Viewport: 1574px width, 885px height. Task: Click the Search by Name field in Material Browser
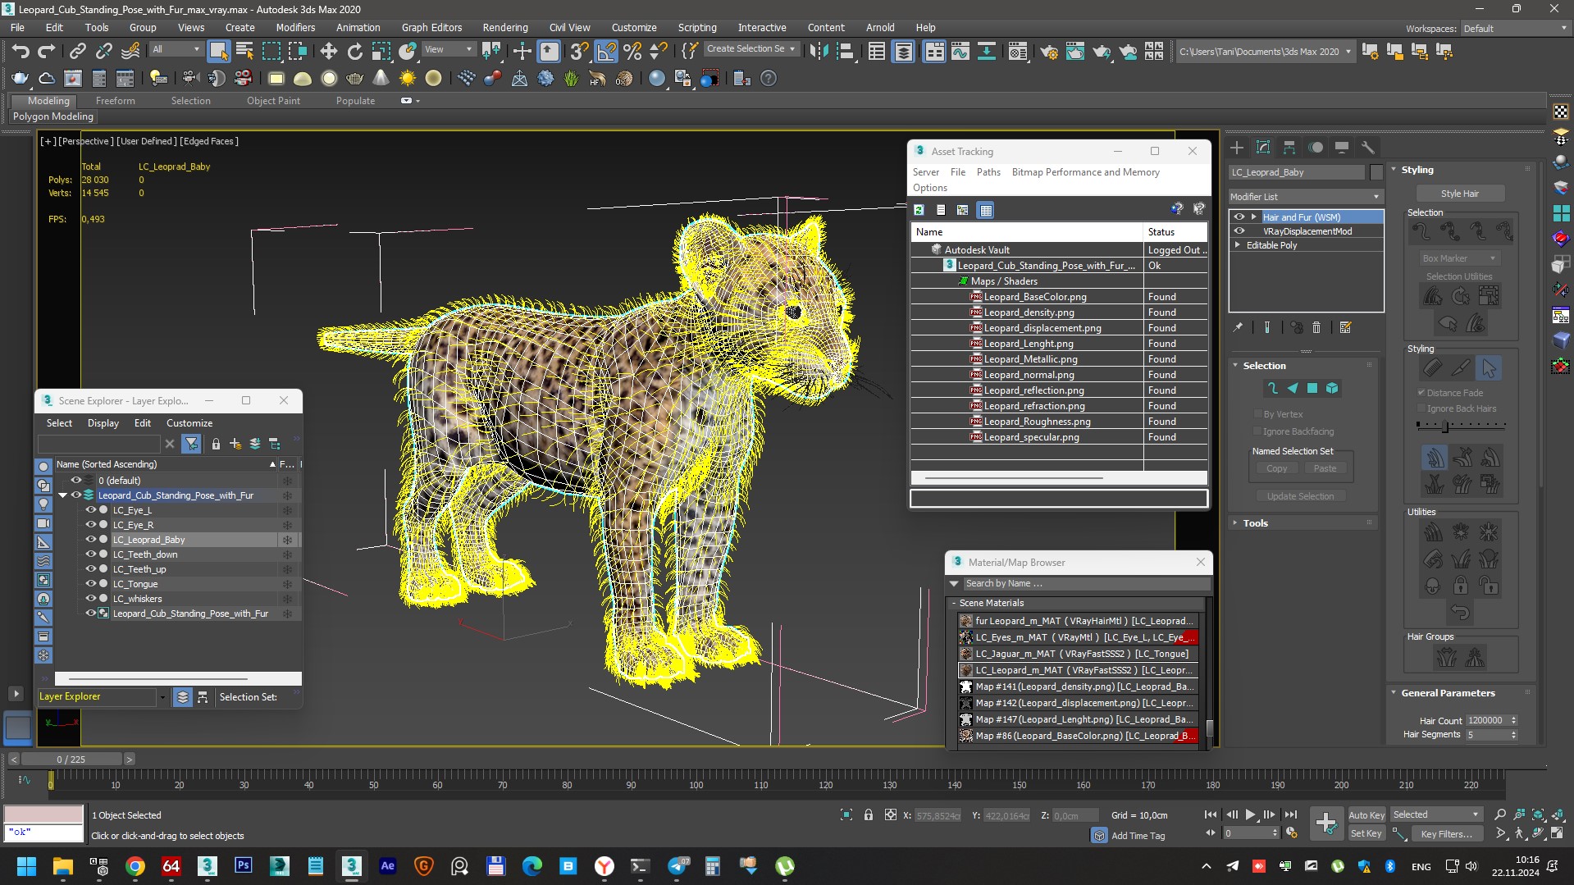coord(1085,584)
